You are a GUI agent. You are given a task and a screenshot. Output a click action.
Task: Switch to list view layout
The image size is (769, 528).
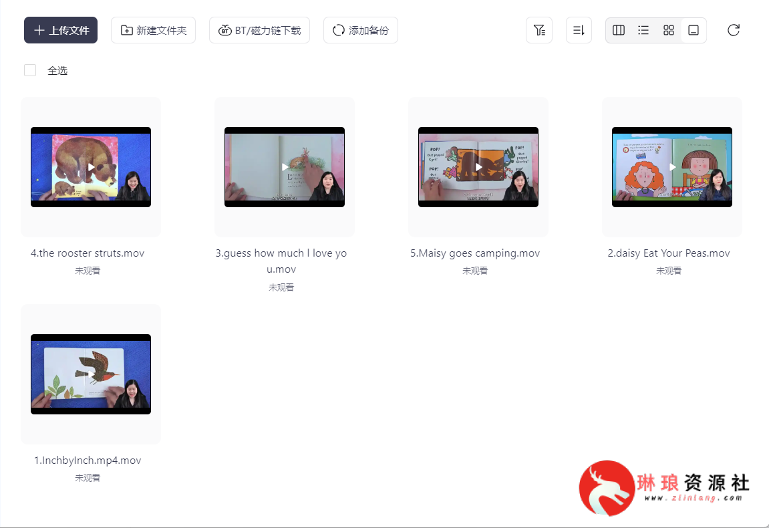643,31
